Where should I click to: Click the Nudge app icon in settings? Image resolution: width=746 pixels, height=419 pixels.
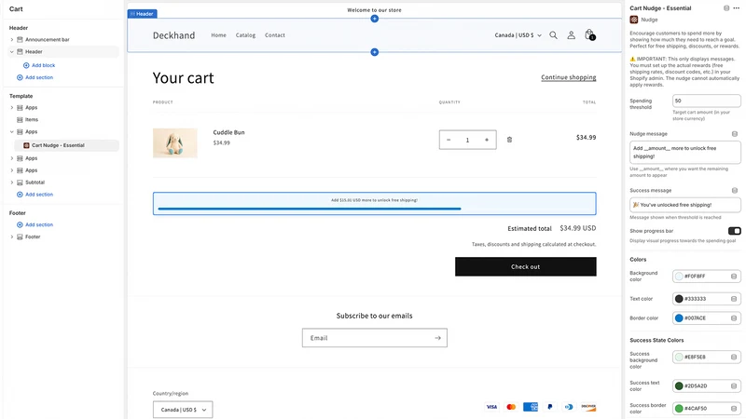pyautogui.click(x=634, y=20)
